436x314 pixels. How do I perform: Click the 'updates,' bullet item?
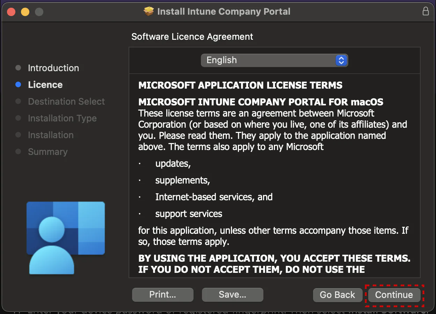point(173,164)
